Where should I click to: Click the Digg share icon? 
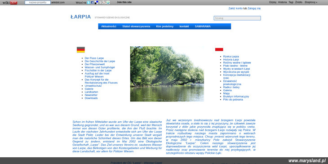tap(100, 3)
